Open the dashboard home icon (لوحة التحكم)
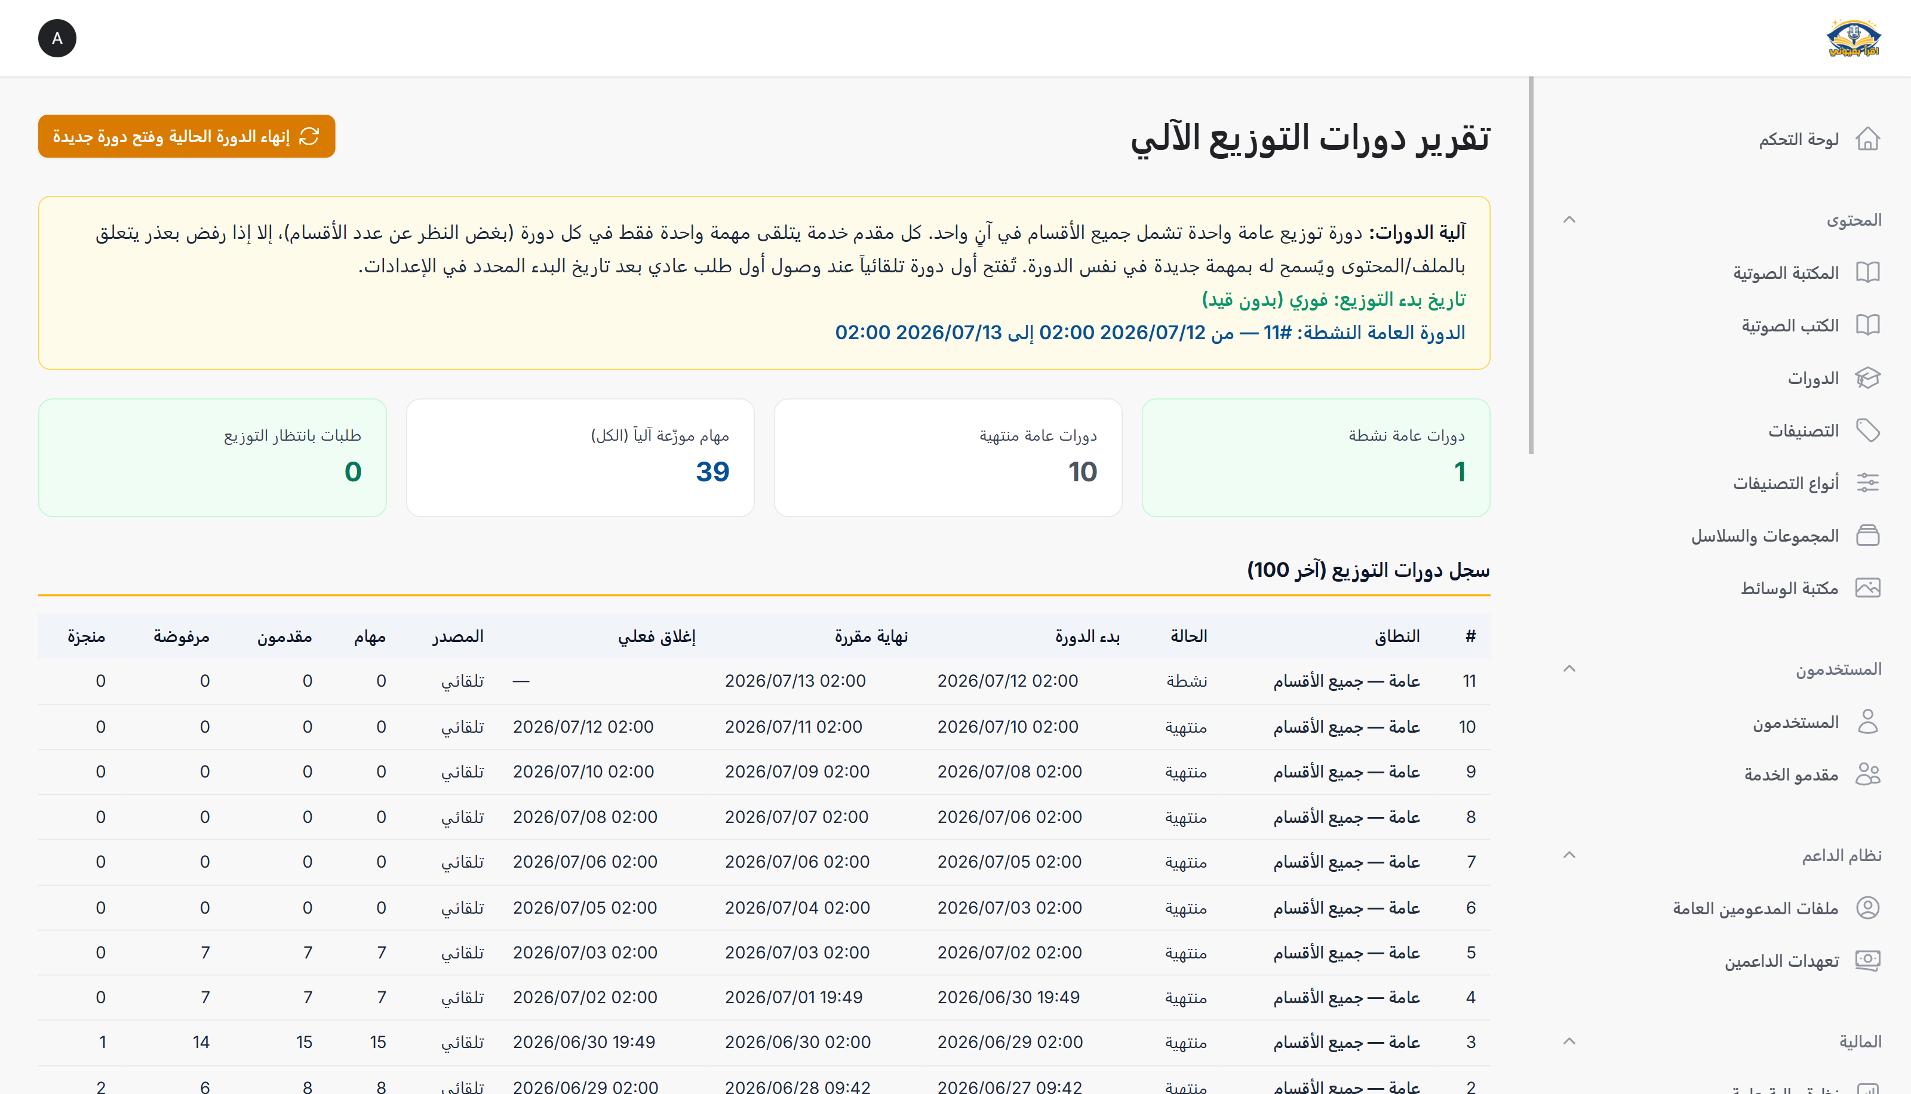Image resolution: width=1911 pixels, height=1094 pixels. pyautogui.click(x=1867, y=139)
